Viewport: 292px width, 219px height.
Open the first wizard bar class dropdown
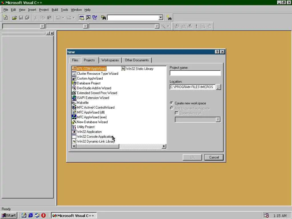click(42, 26)
